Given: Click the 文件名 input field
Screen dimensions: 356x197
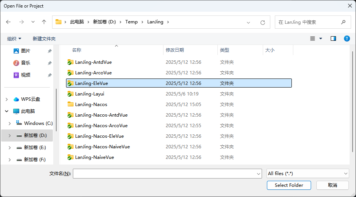Looking at the screenshot, I should click(165, 173).
